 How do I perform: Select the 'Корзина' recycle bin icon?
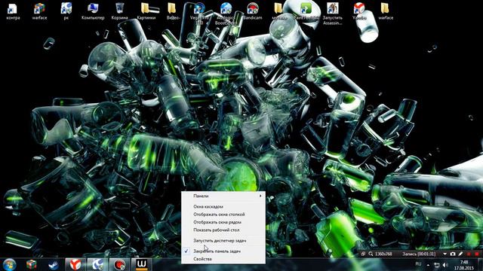(119, 11)
